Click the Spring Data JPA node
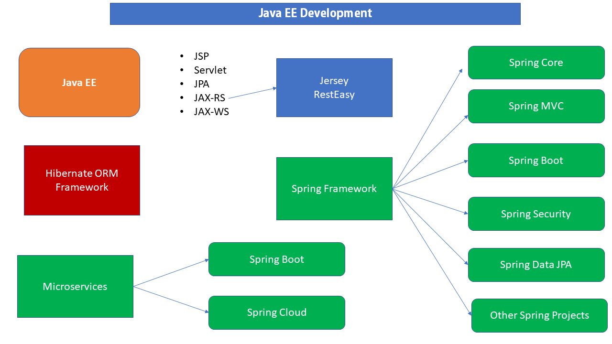Viewport: 612px width, 344px height. [x=536, y=265]
